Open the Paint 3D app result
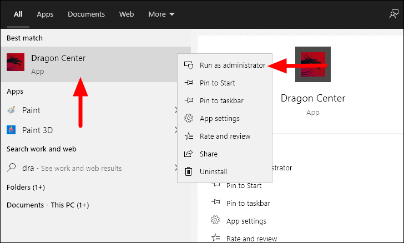The width and height of the screenshot is (404, 243). [x=90, y=130]
